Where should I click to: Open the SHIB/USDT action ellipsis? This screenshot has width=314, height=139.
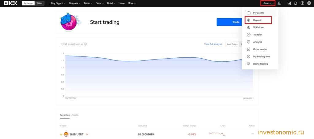click(x=253, y=133)
